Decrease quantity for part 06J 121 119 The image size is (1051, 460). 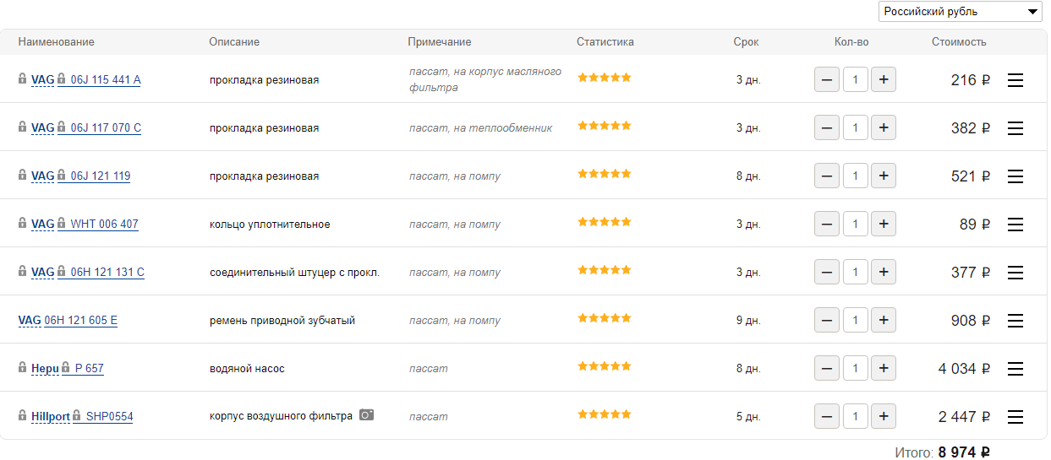point(827,176)
